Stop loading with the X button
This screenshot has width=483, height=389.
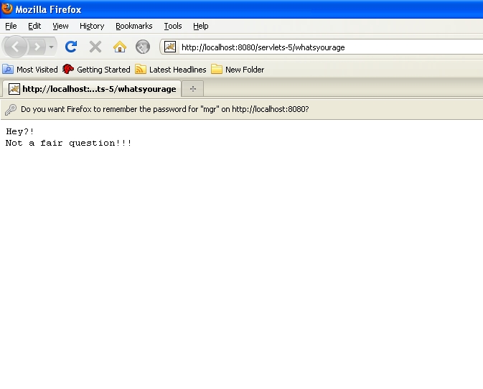click(x=95, y=47)
